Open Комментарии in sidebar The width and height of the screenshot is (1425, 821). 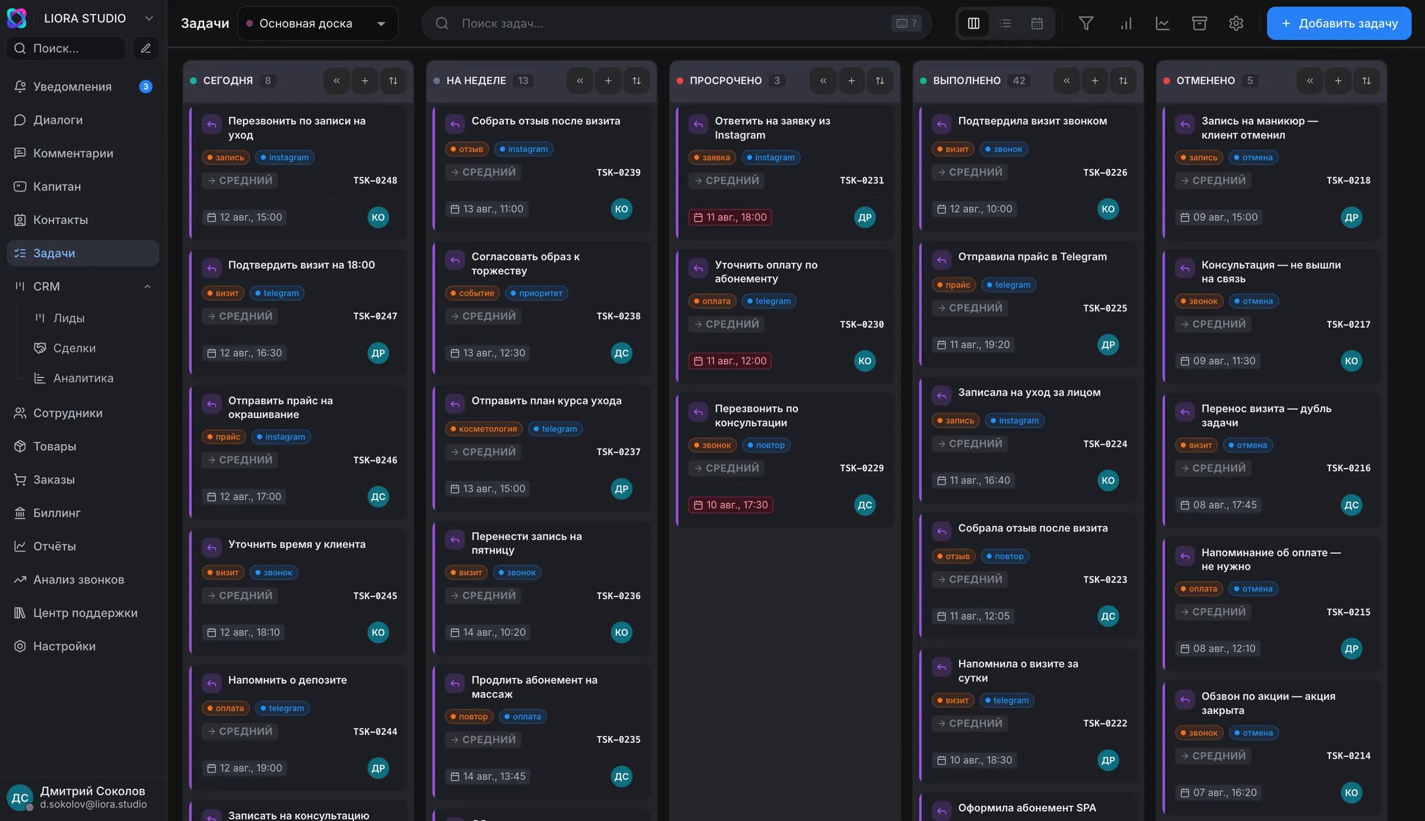83,153
